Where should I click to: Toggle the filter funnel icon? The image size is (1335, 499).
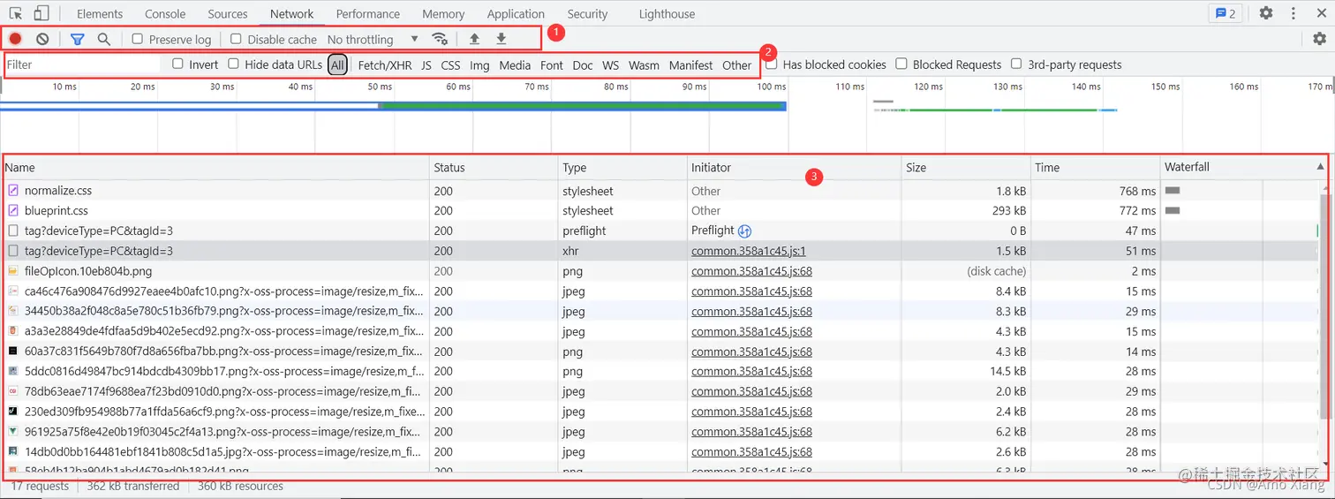click(x=77, y=39)
